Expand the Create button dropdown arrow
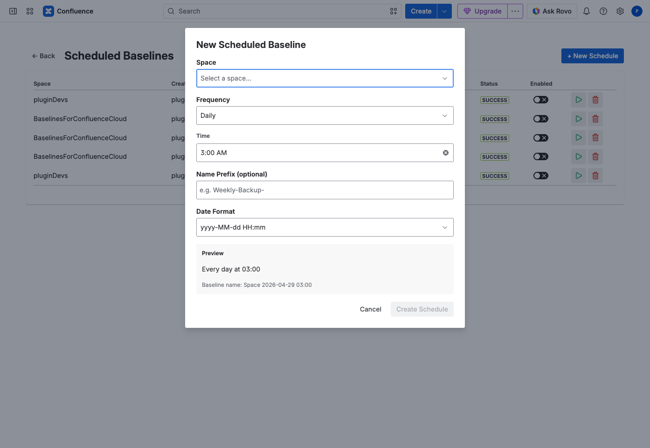Screen dimensions: 650x448 (444, 11)
